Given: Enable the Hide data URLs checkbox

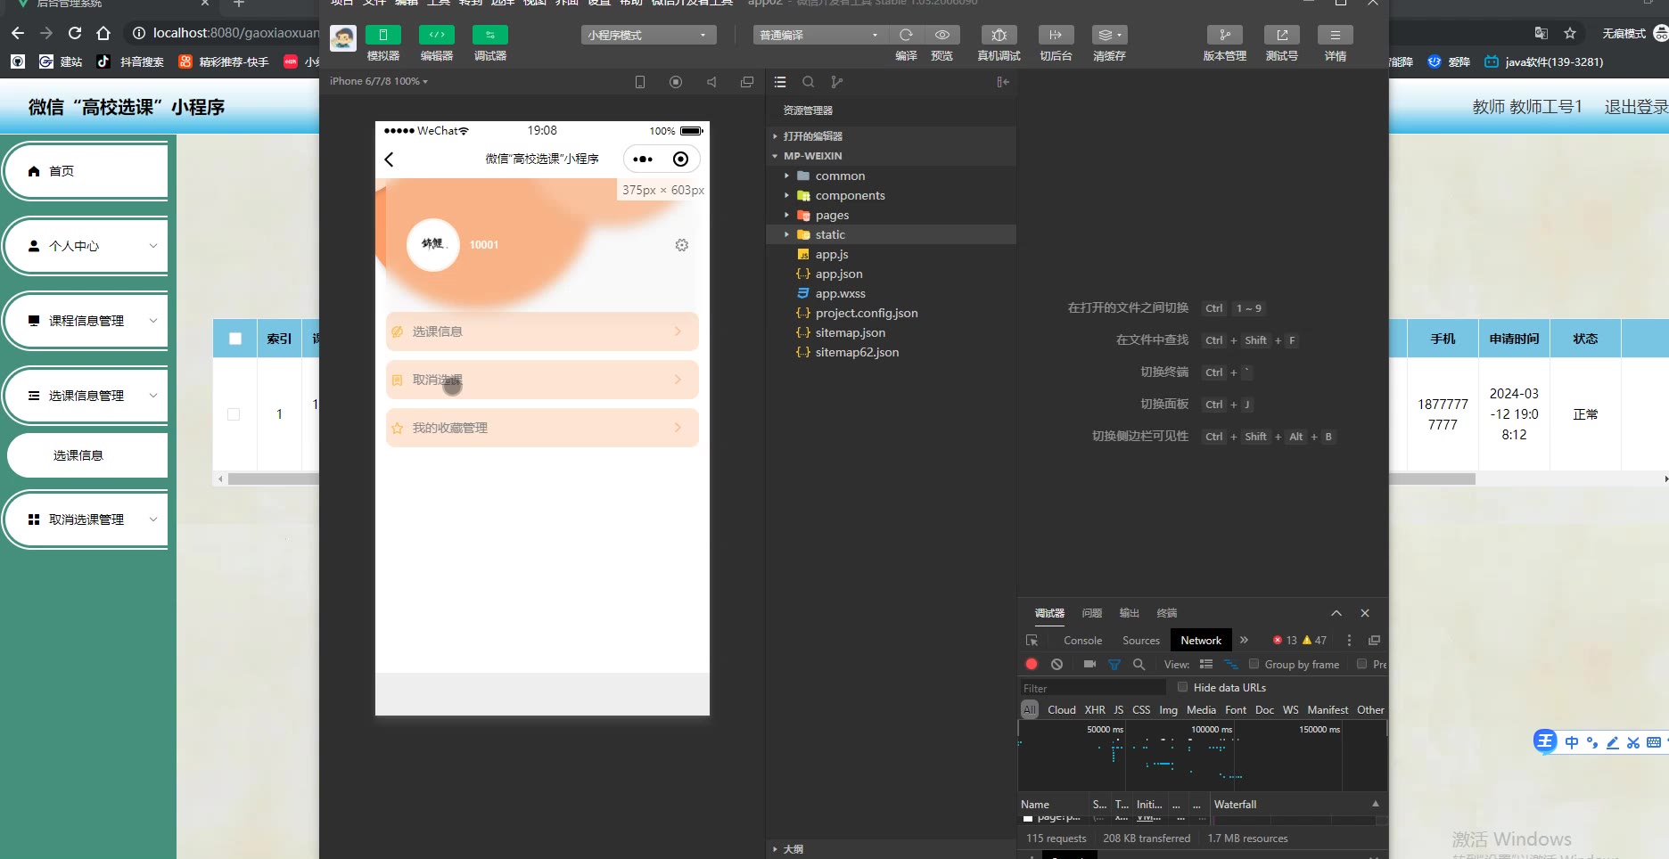Looking at the screenshot, I should [1182, 687].
